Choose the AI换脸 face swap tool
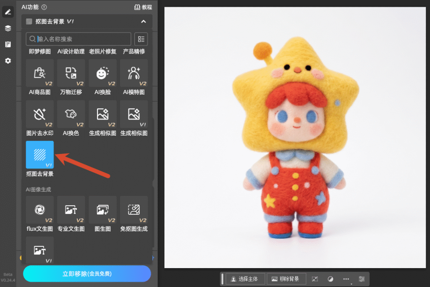Image resolution: width=430 pixels, height=287 pixels. click(x=102, y=73)
